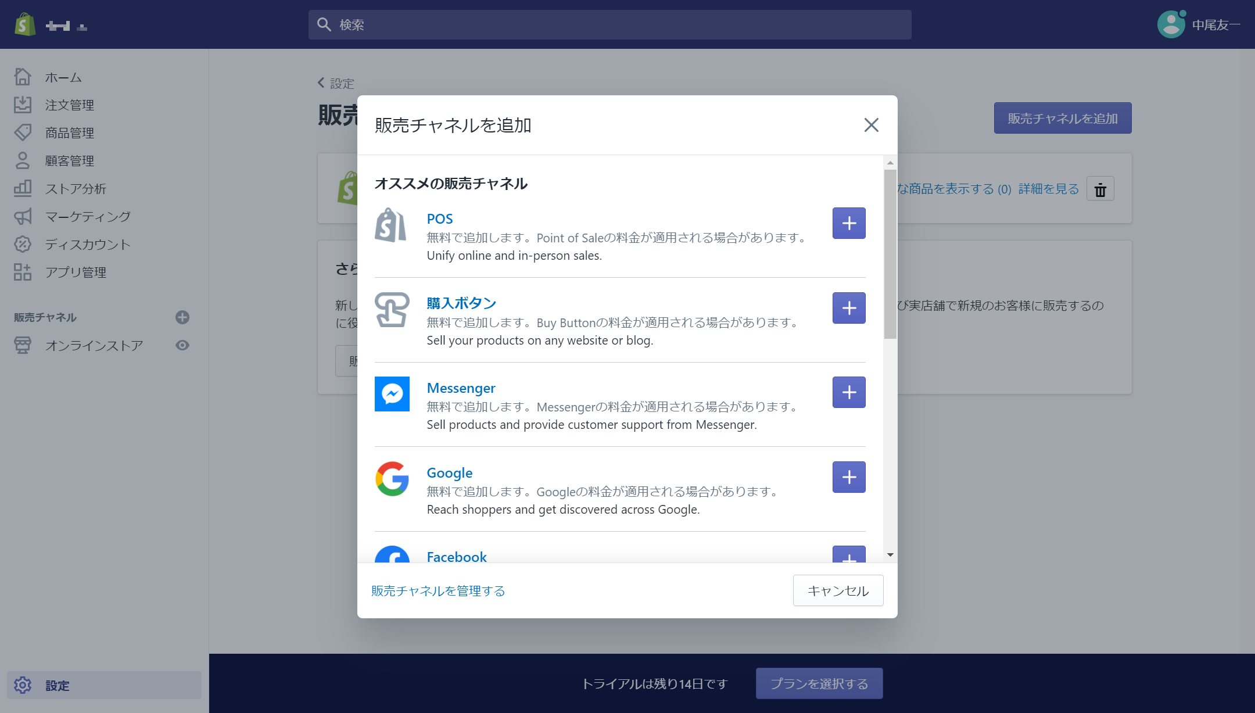Click the 商品管理 tag icon
Image resolution: width=1255 pixels, height=713 pixels.
(x=23, y=132)
